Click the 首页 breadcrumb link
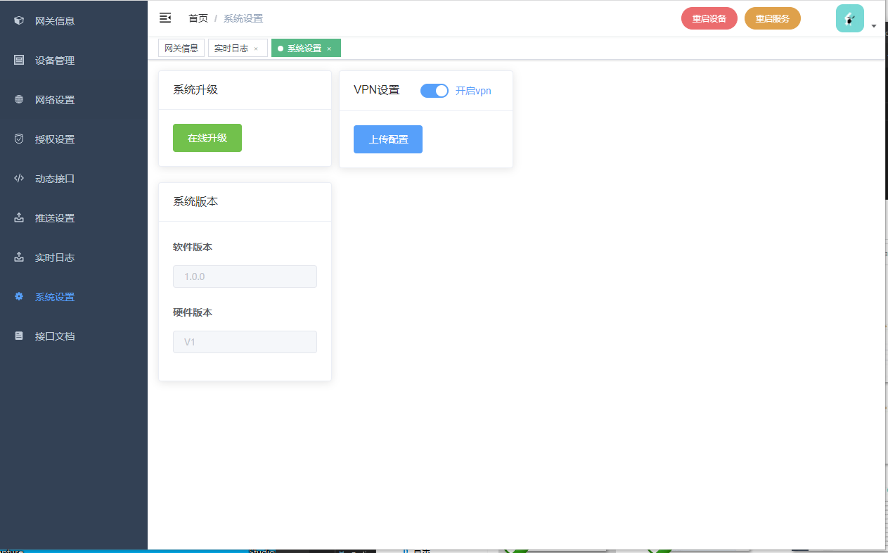The image size is (888, 553). click(x=198, y=18)
